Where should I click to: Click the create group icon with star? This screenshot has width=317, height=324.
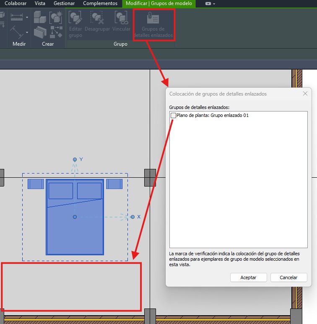point(55,17)
